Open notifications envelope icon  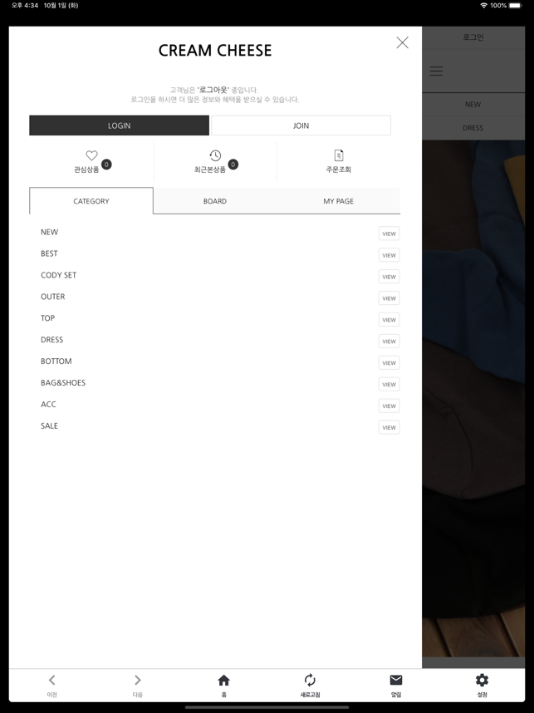point(396,680)
